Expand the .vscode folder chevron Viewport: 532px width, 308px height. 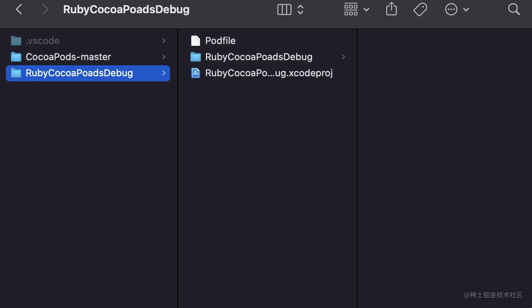coord(164,41)
